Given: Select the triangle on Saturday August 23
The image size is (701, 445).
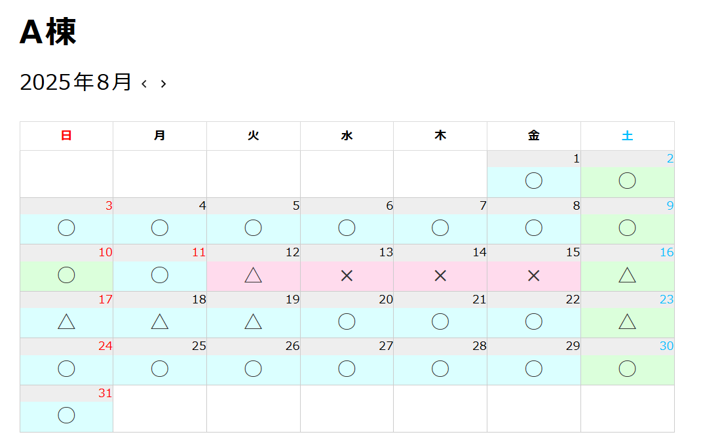Looking at the screenshot, I should point(627,322).
